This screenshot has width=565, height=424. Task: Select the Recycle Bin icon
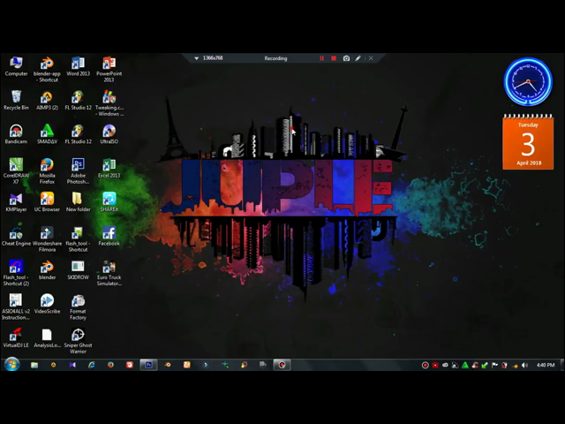16,100
